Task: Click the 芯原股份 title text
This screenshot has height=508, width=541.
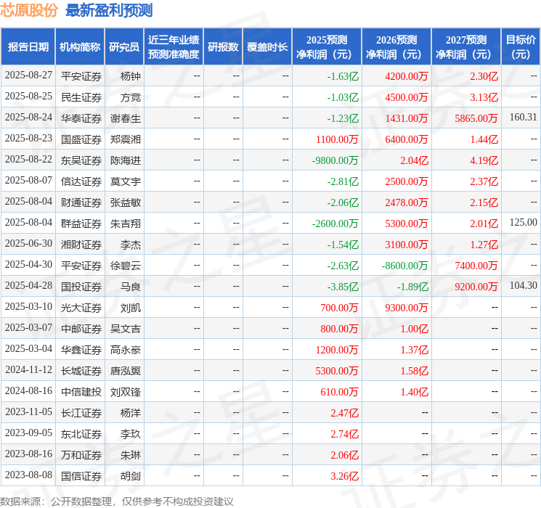Action: click(29, 10)
